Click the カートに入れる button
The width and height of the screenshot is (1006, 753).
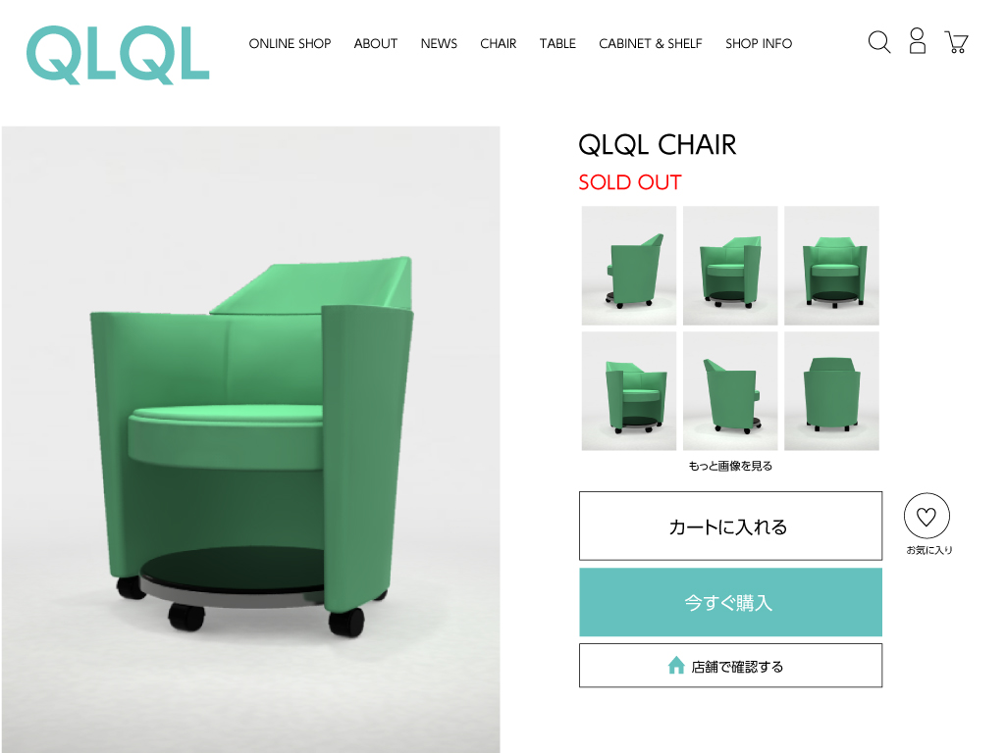click(x=731, y=527)
